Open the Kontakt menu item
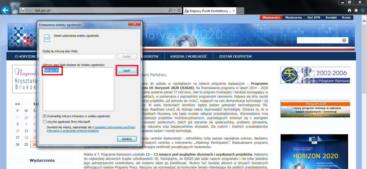Viewport: 367px width, 169px height. click(331, 17)
